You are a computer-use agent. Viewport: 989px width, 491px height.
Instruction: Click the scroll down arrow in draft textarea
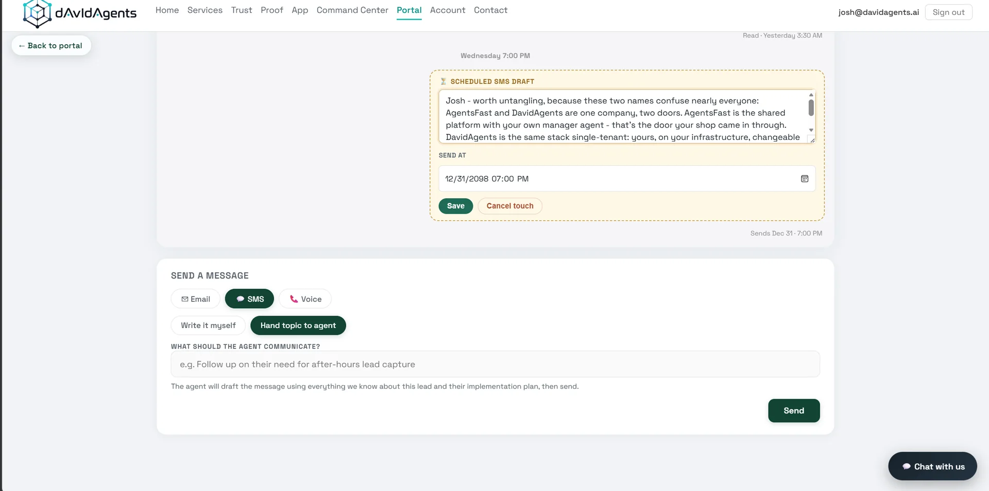(x=811, y=130)
